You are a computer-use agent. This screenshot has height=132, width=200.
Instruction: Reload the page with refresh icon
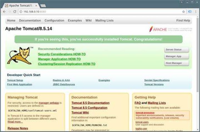coord(15,12)
